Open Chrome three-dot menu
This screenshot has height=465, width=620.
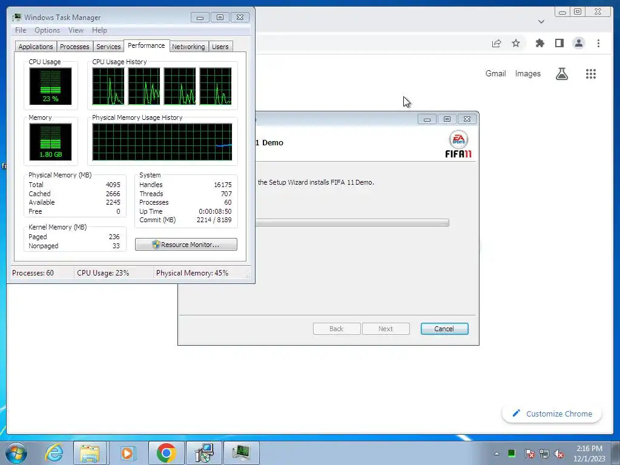pos(598,43)
